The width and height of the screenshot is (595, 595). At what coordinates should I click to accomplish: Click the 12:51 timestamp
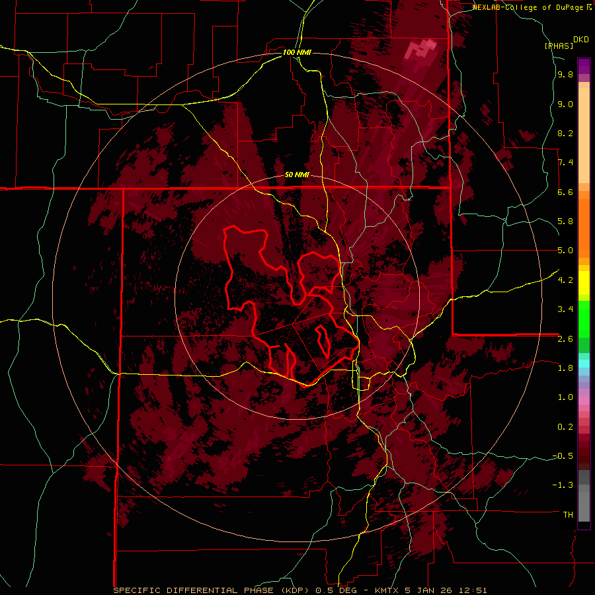coord(474,590)
